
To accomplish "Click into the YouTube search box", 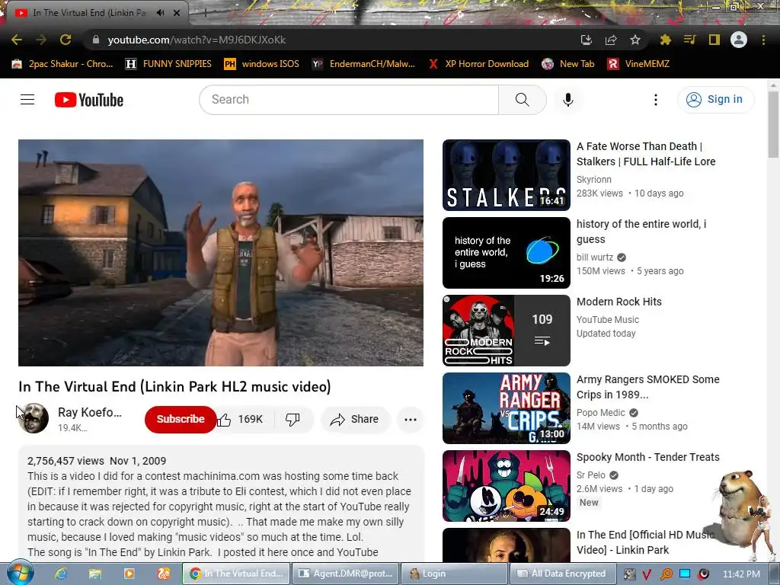I will tap(349, 100).
